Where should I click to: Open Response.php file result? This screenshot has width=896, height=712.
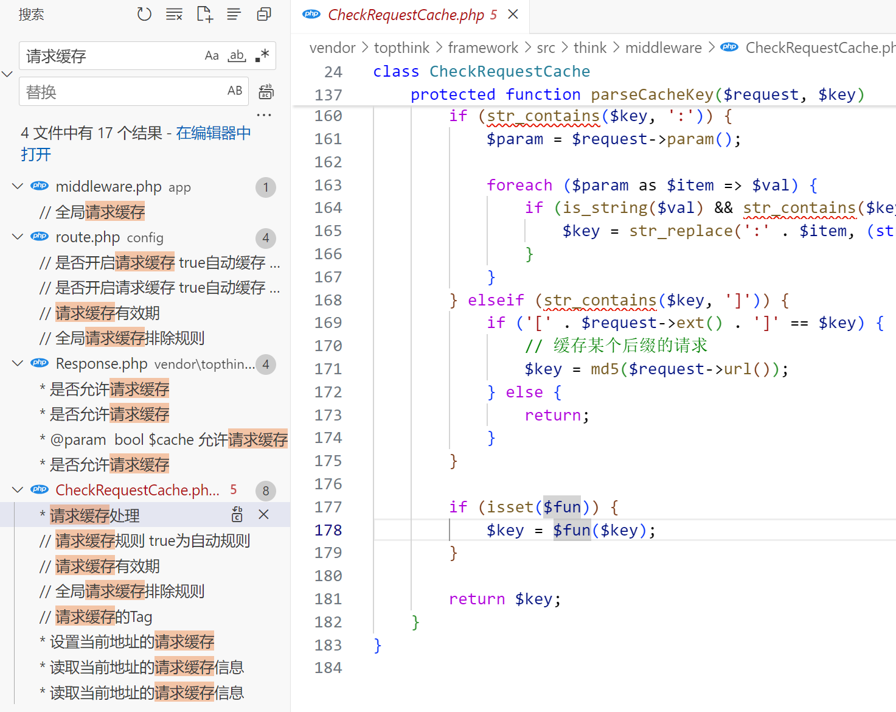point(145,364)
